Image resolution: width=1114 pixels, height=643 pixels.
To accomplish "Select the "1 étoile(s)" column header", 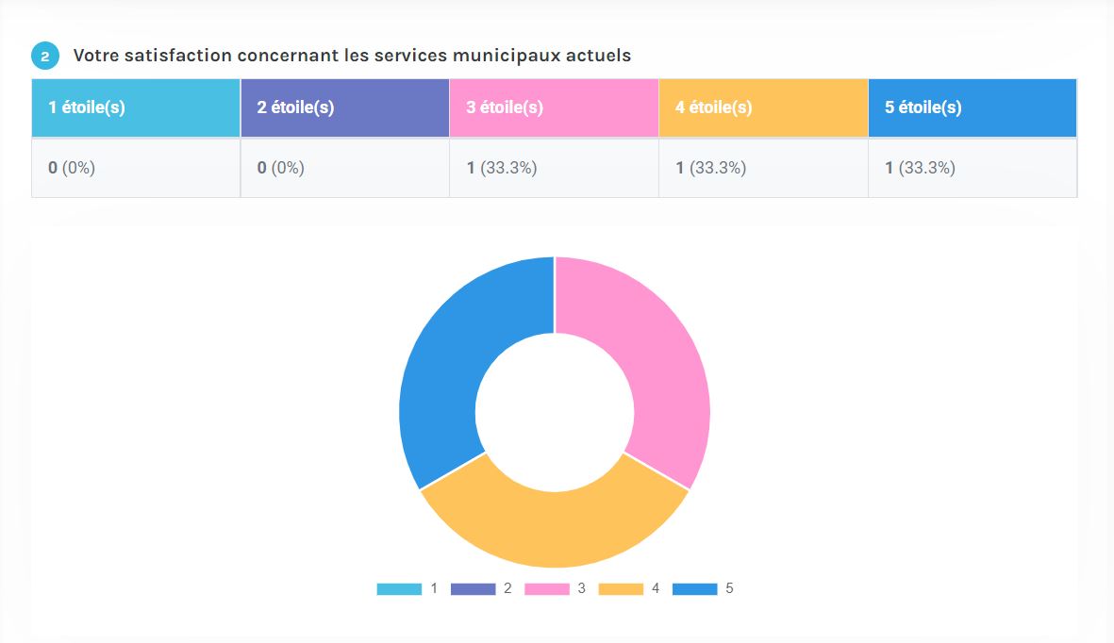I will click(136, 107).
